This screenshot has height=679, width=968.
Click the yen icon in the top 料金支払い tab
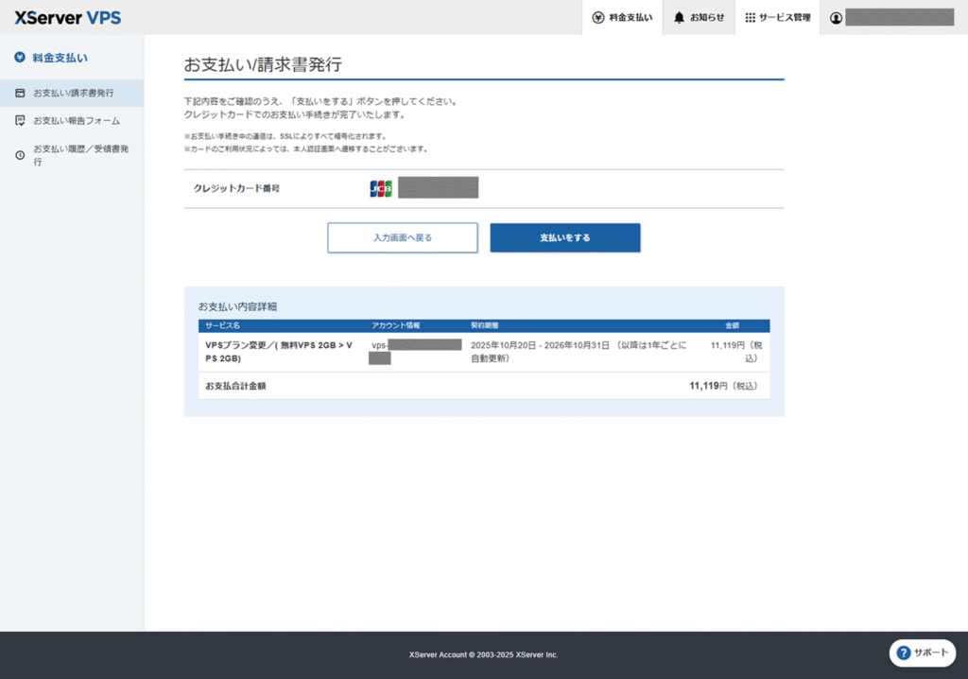[597, 17]
